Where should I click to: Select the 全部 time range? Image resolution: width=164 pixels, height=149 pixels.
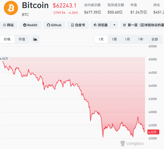pyautogui.click(x=154, y=39)
